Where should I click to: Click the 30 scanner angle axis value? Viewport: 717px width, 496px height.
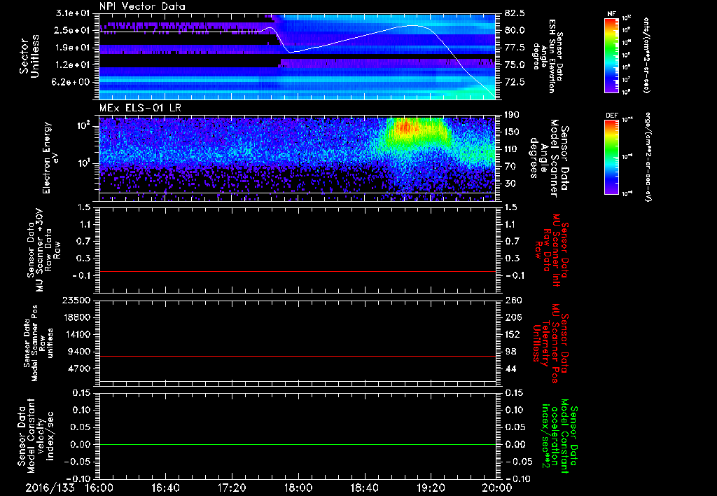click(x=510, y=184)
